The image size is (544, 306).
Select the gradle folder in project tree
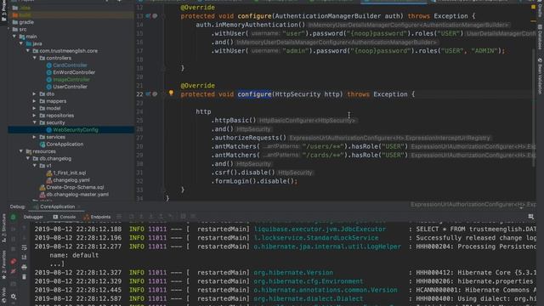click(x=26, y=22)
